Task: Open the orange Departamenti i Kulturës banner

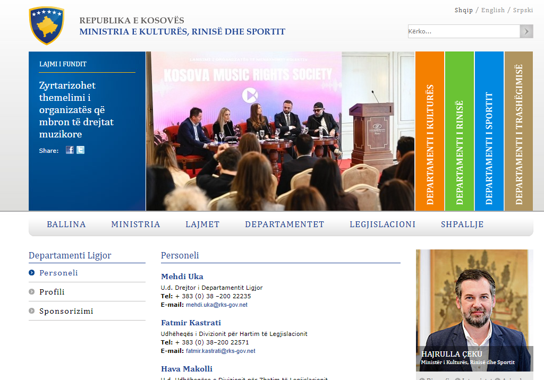Action: tap(430, 131)
